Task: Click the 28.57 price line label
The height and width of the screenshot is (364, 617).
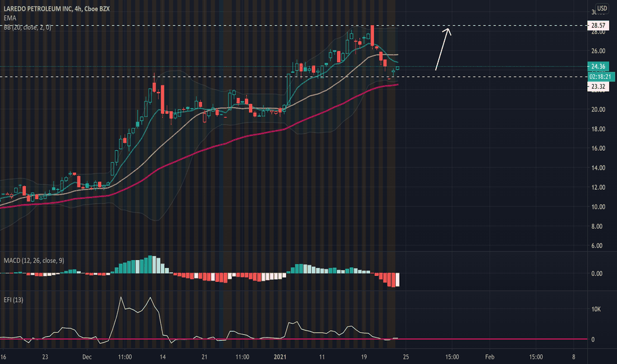Action: pyautogui.click(x=598, y=26)
